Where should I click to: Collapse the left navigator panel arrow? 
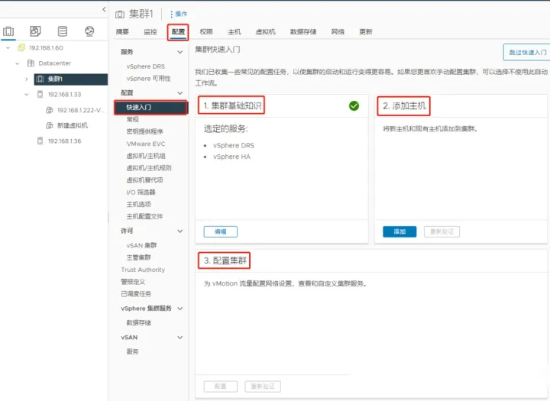pyautogui.click(x=104, y=9)
